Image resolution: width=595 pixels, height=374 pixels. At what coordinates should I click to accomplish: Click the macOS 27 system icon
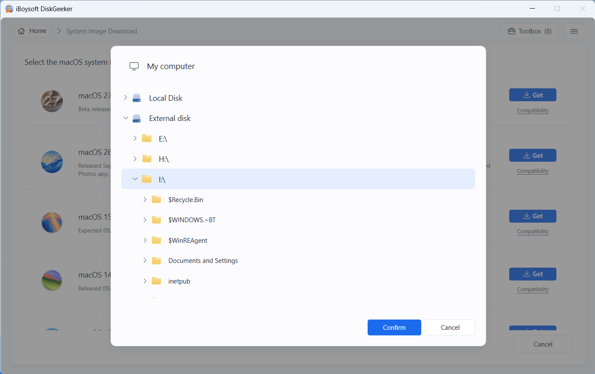(x=52, y=101)
